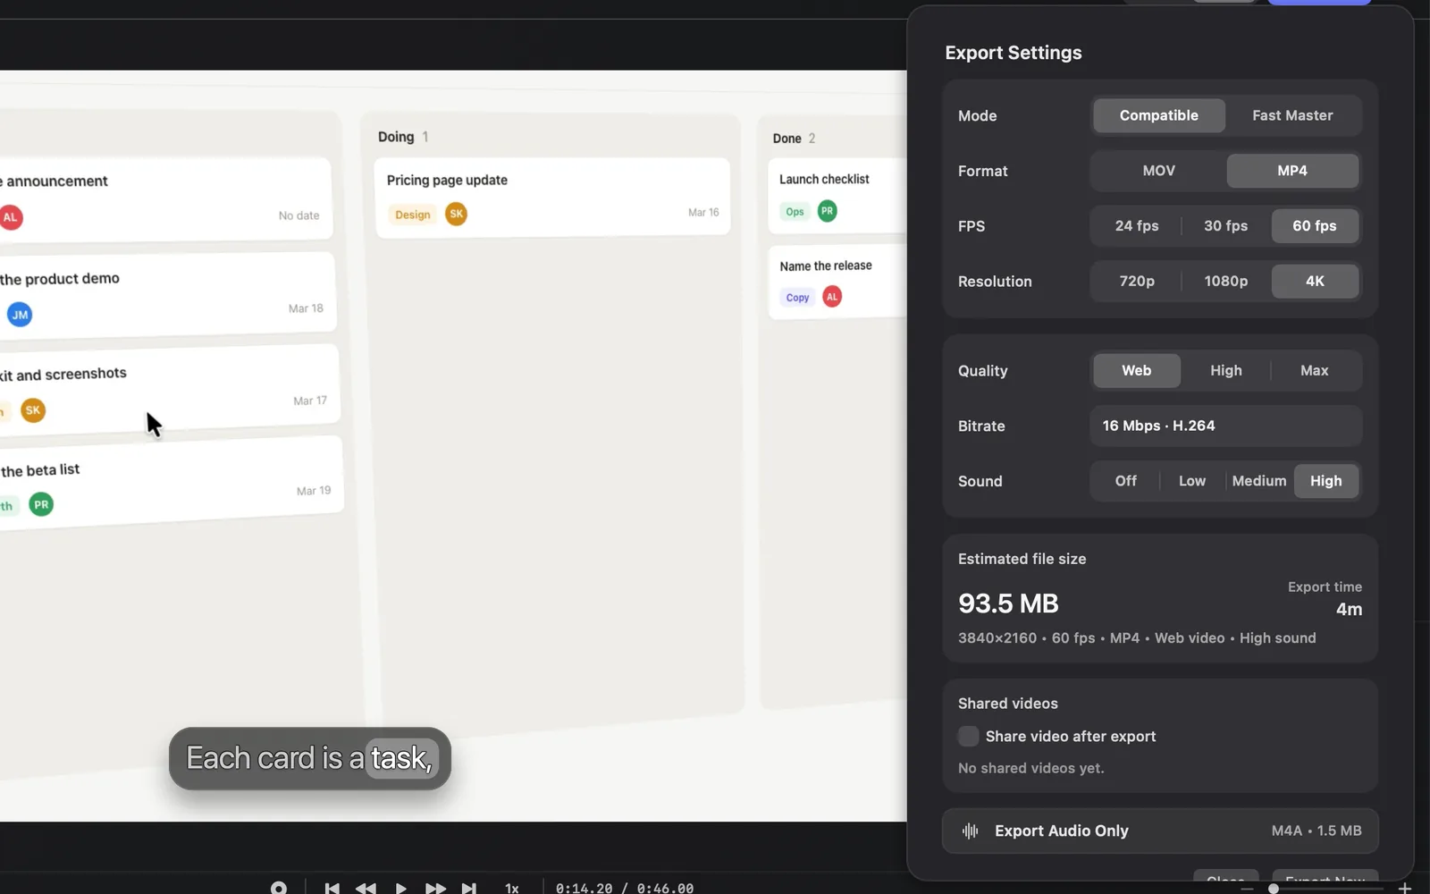
Task: Set quality to Max
Action: [x=1315, y=370]
